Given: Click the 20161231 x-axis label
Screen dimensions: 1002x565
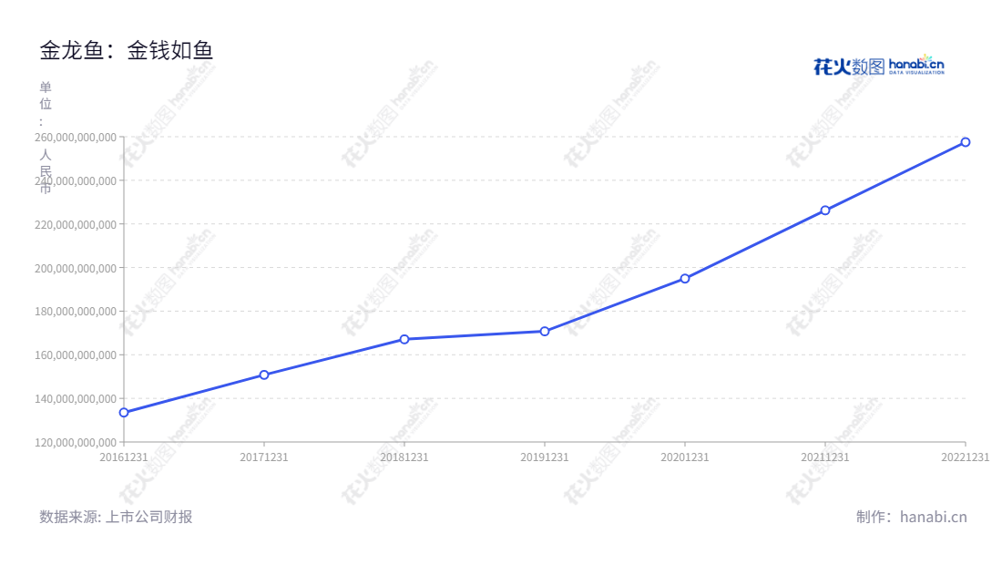Looking at the screenshot, I should [x=124, y=457].
